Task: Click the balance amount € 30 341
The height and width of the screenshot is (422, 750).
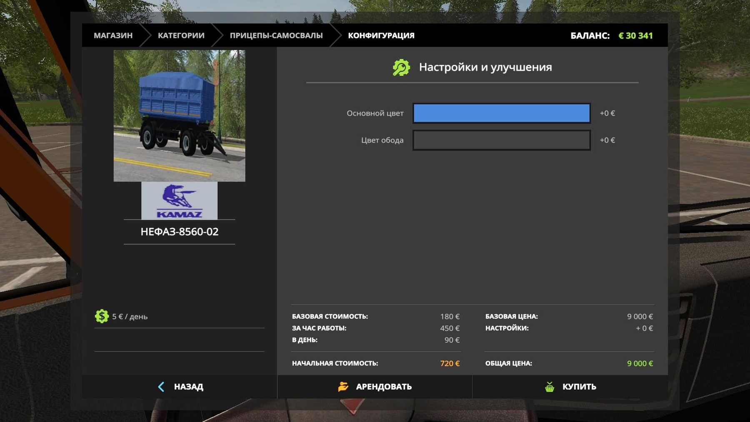Action: [x=635, y=36]
